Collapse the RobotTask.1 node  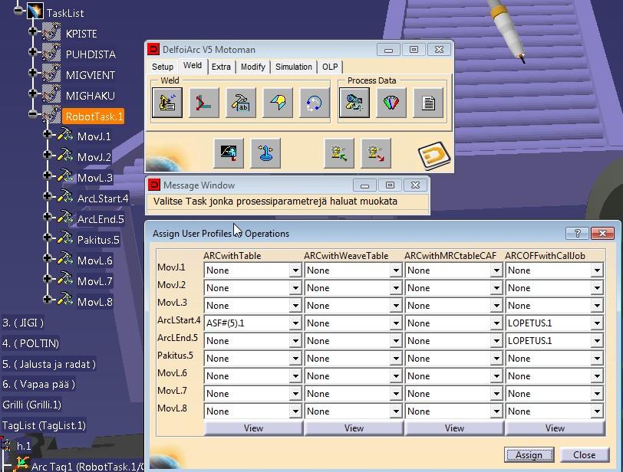click(x=33, y=114)
